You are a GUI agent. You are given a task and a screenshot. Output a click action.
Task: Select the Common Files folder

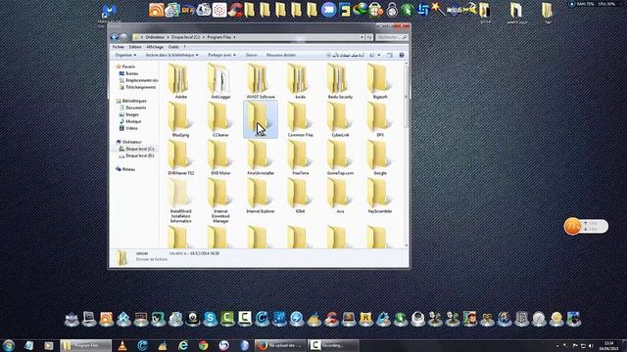point(301,119)
